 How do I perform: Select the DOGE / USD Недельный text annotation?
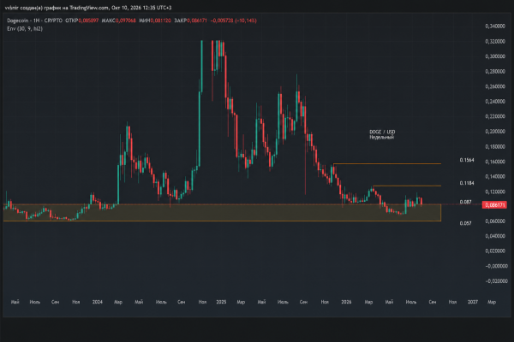tap(382, 134)
